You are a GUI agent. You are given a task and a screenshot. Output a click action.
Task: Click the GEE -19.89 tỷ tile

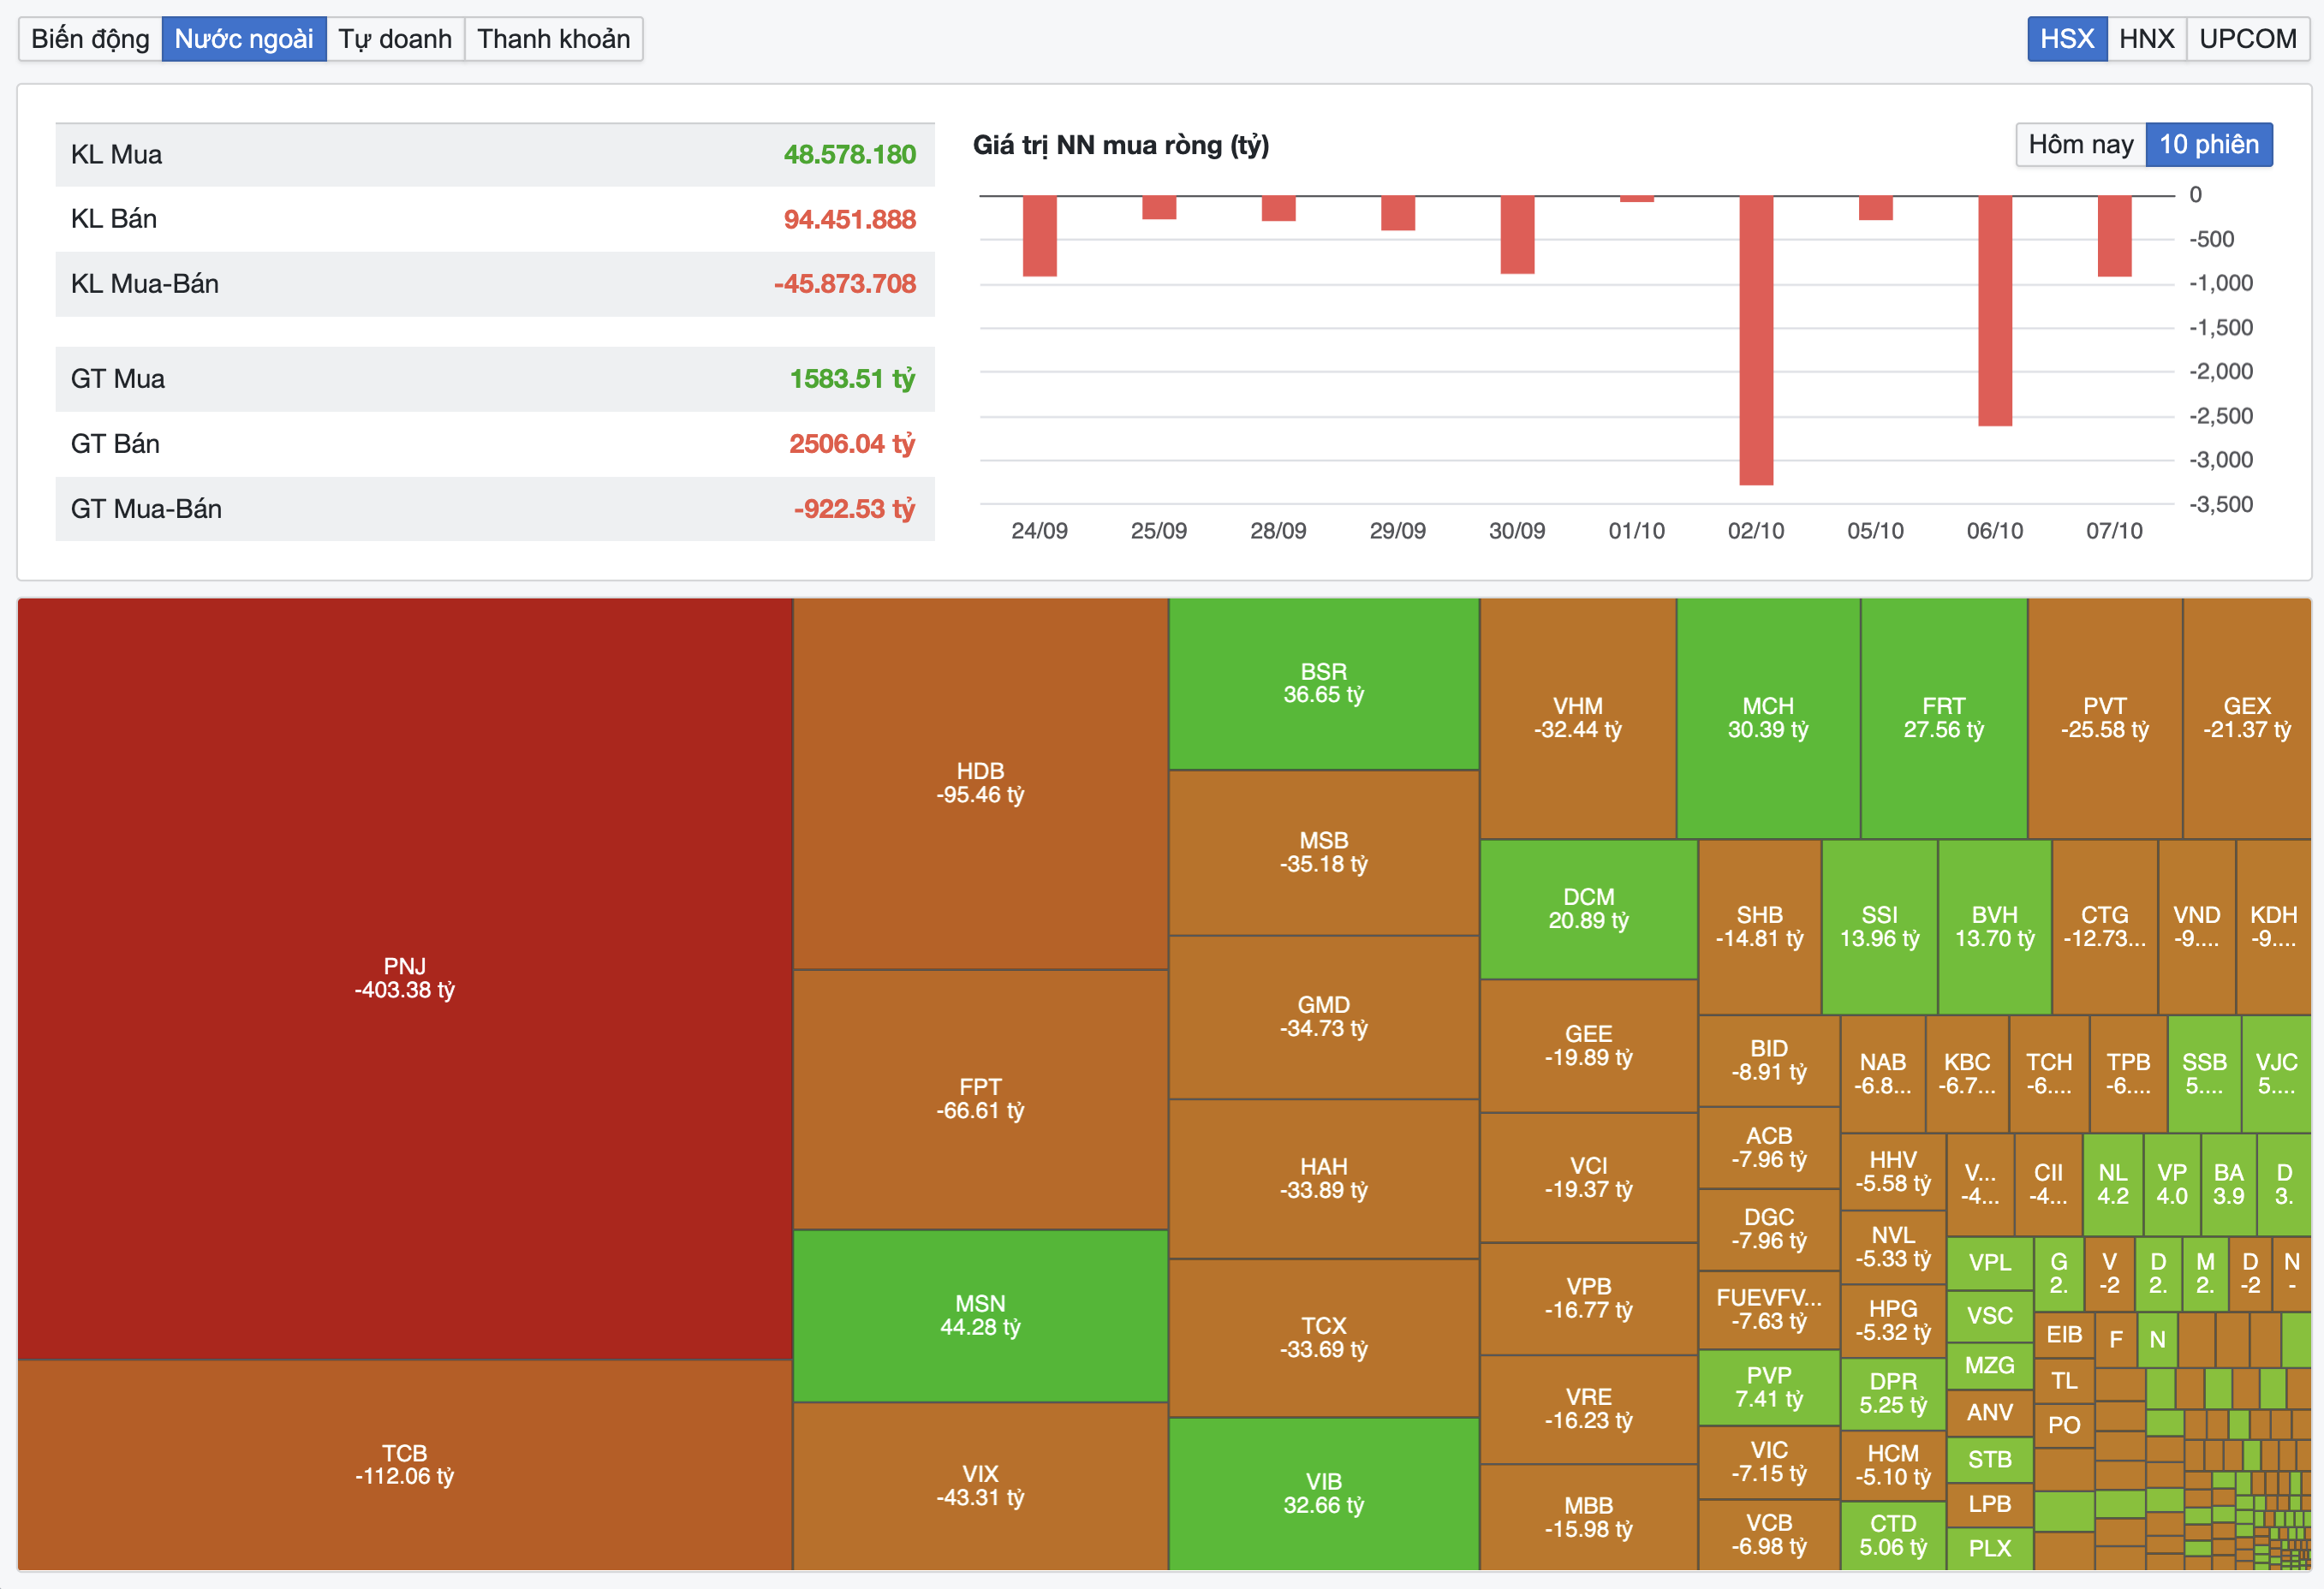pyautogui.click(x=1589, y=1046)
